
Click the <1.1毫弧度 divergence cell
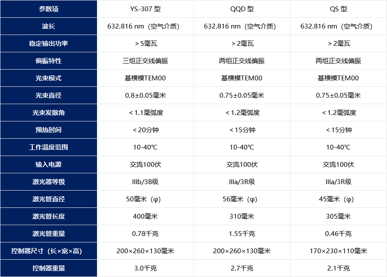[x=145, y=113]
